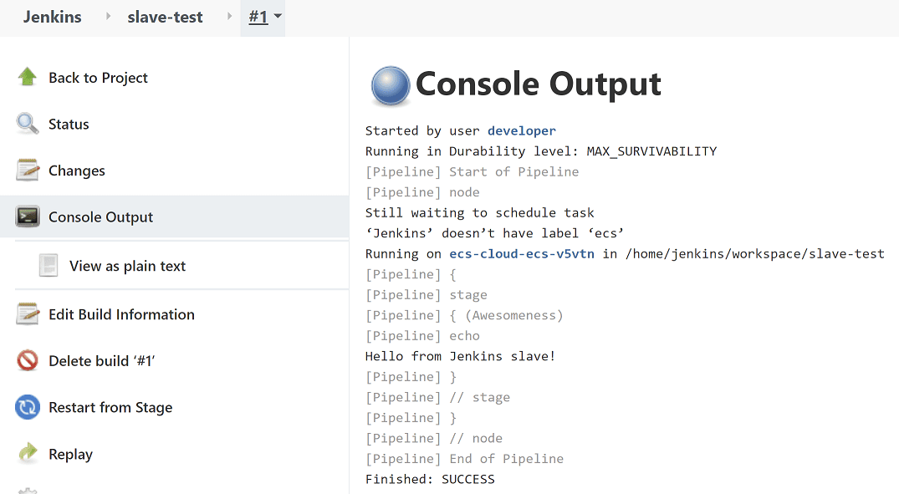Click the Changes notepad icon
899x494 pixels.
(28, 171)
